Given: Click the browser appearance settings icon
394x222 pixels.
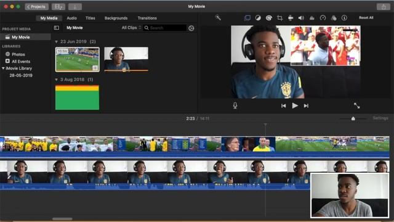Looking at the screenshot, I should point(191,28).
